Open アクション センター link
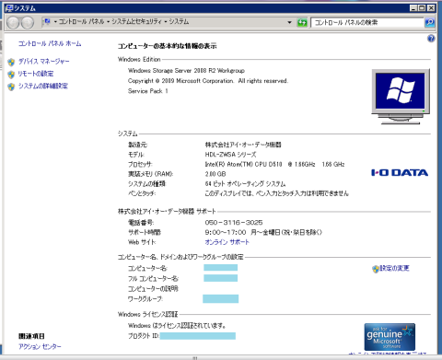The width and height of the screenshot is (442, 360). coord(40,346)
